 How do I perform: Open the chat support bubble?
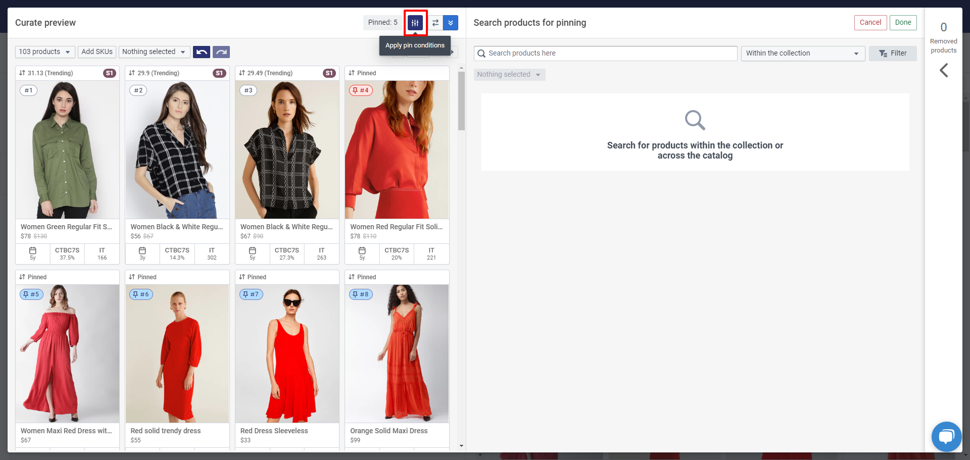(946, 437)
